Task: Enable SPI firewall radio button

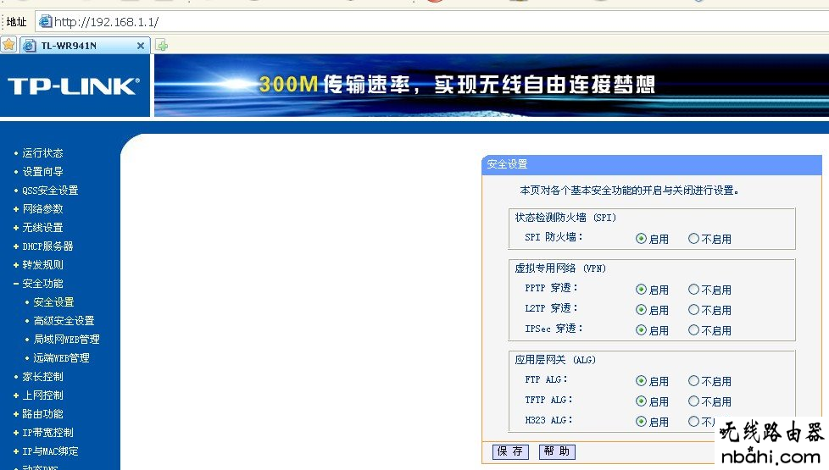Action: coord(641,239)
